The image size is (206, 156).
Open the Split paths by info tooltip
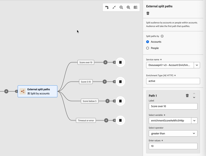[162, 36]
